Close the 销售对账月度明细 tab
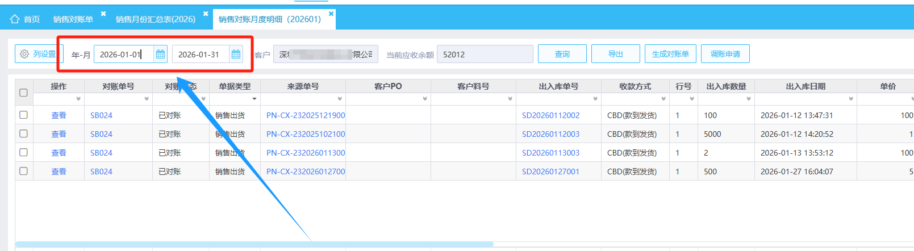The width and height of the screenshot is (914, 251). [x=331, y=14]
